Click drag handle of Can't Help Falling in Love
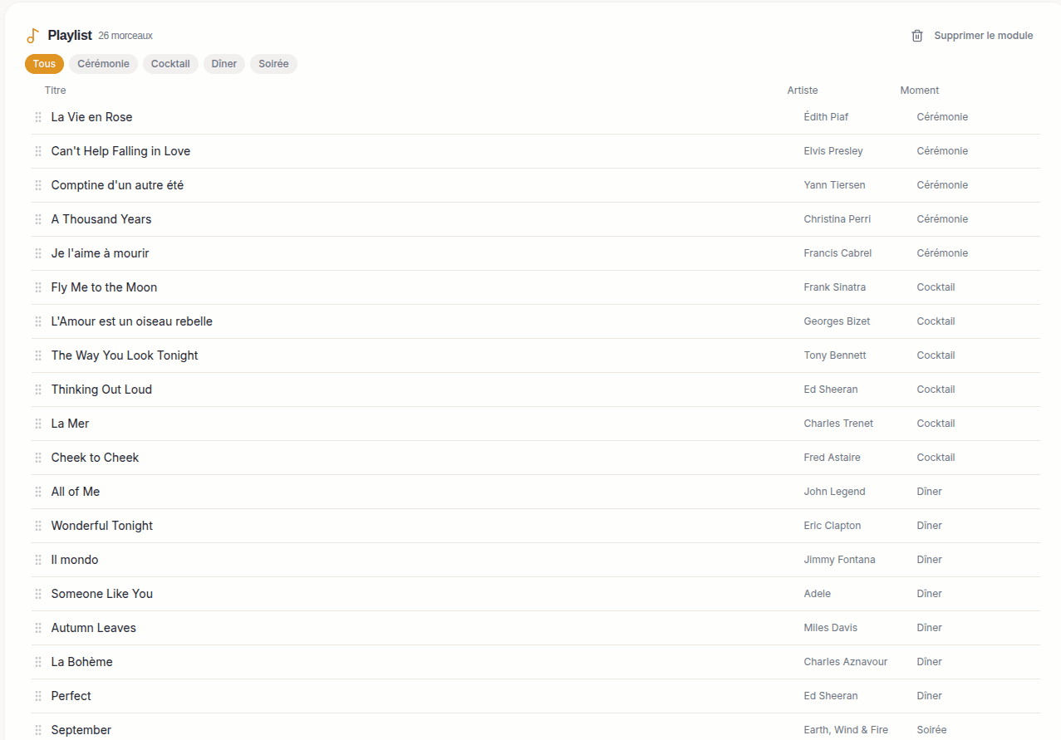 [x=38, y=151]
